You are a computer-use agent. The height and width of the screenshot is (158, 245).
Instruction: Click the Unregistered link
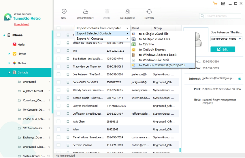tap(22, 24)
